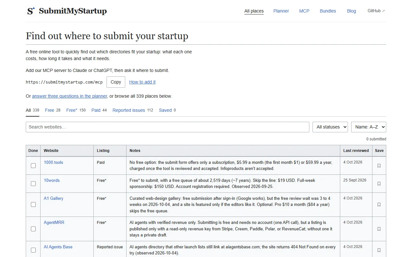Open the A1 Gallery link
Image resolution: width=412 pixels, height=257 pixels.
53,198
